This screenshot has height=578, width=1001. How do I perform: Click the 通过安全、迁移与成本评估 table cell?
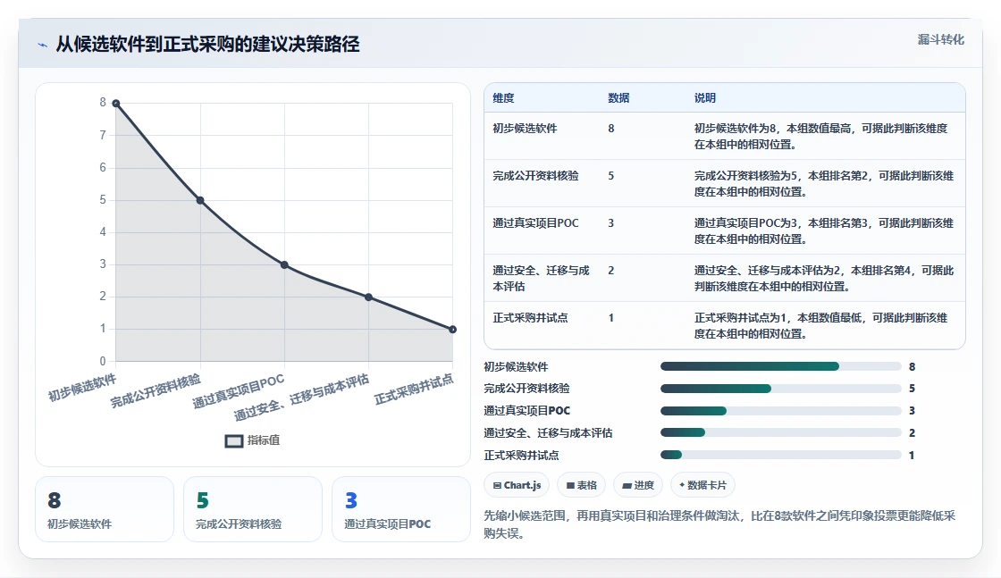[541, 279]
